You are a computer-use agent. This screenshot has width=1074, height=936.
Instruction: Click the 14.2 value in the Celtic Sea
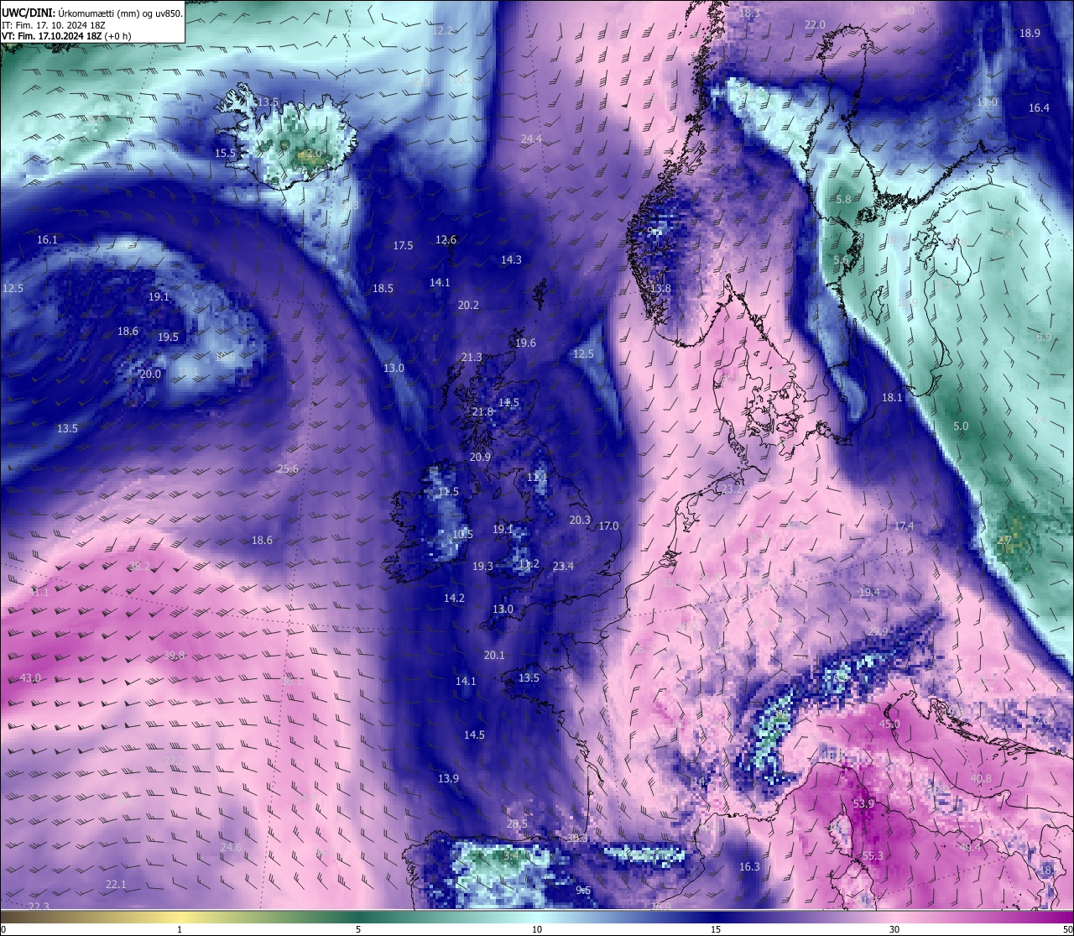(454, 598)
